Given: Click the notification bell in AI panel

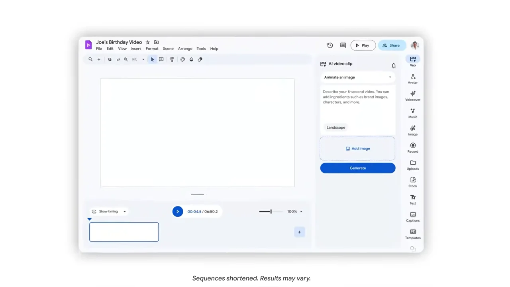Looking at the screenshot, I should click(x=394, y=65).
